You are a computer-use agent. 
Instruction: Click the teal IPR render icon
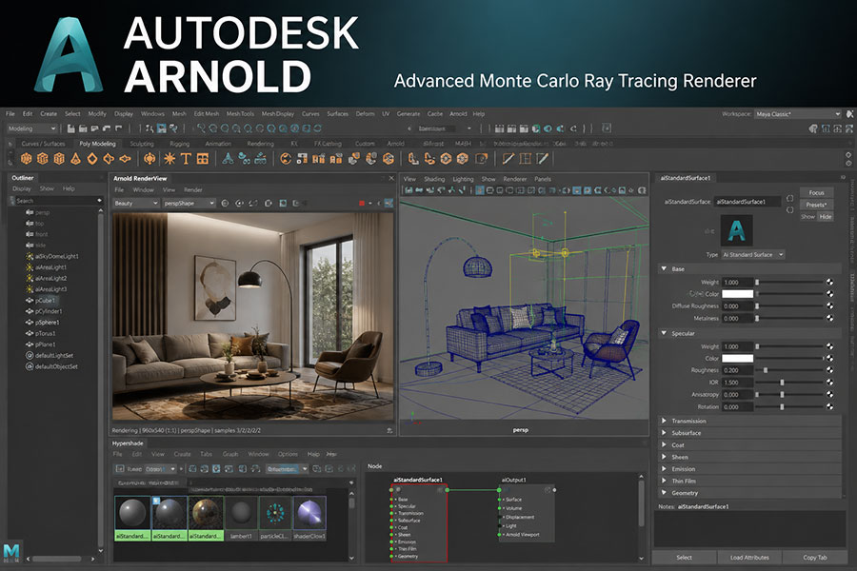(x=548, y=128)
